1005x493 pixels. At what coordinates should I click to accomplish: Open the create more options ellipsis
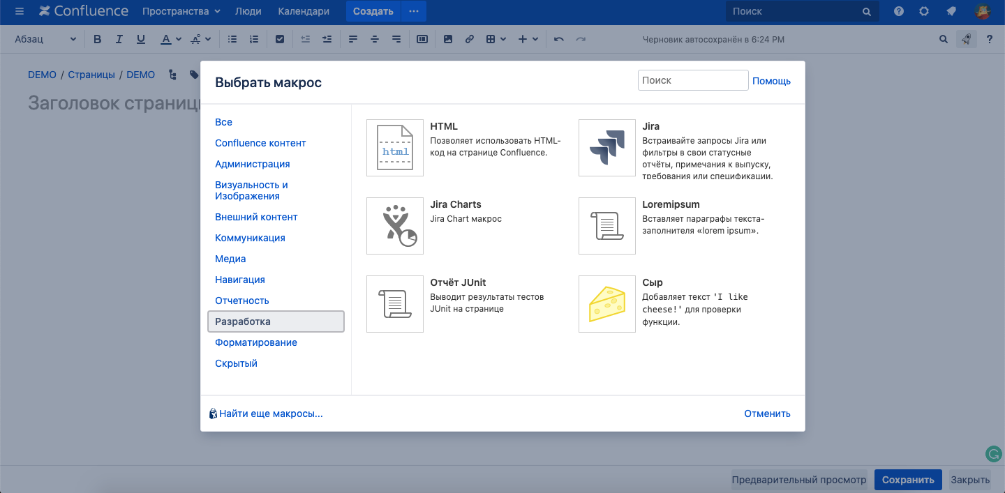click(414, 11)
